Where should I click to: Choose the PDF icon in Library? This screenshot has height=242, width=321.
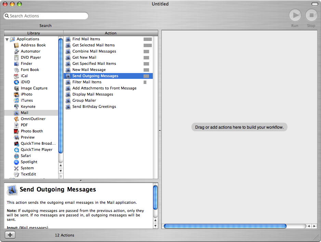(16, 125)
